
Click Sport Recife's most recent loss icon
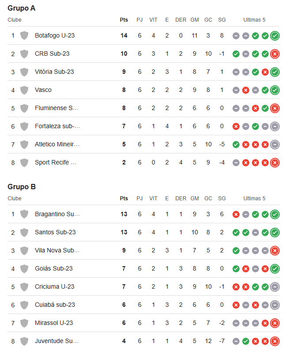click(x=275, y=163)
